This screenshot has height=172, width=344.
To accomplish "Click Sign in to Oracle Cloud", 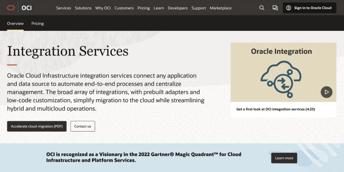I will tap(309, 8).
